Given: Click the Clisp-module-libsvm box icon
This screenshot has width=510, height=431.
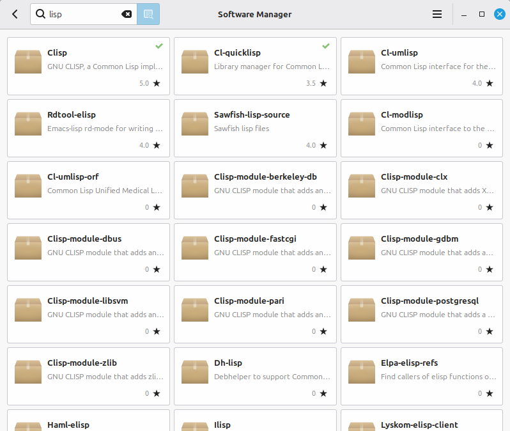Looking at the screenshot, I should tap(28, 310).
